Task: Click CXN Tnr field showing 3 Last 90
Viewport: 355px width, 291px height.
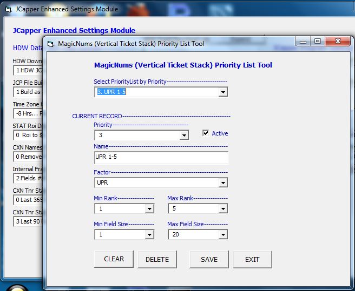Action: pyautogui.click(x=28, y=221)
